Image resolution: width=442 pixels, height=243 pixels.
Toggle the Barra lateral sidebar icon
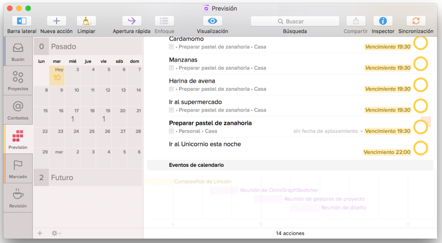coord(22,21)
